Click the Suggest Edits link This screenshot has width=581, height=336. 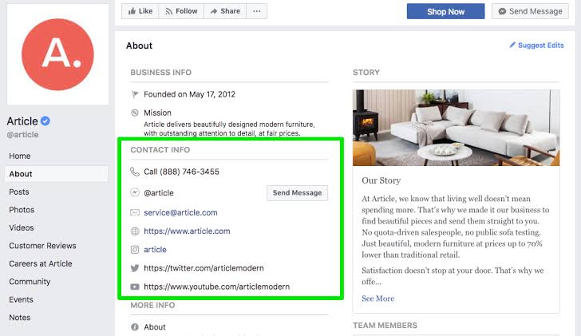coord(540,45)
